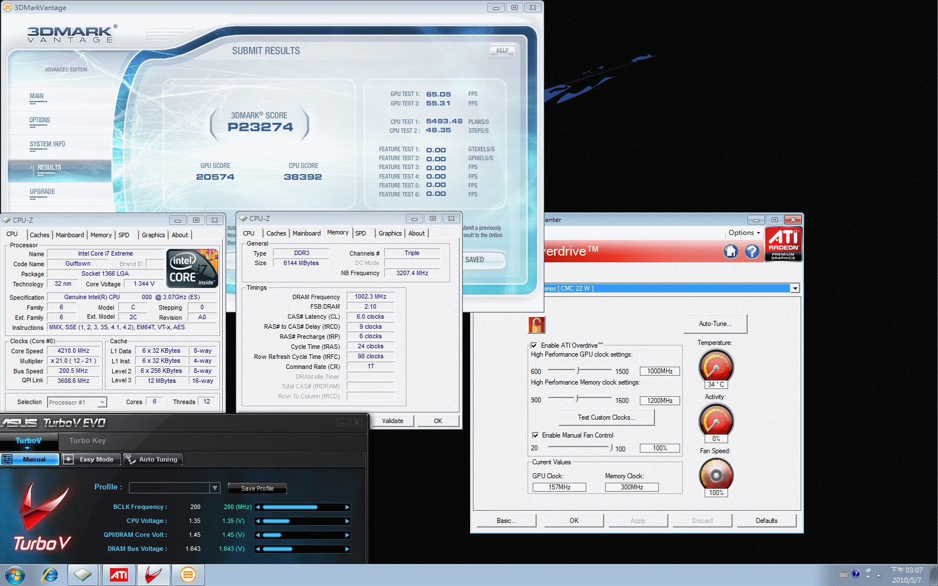Launch Internet Explorer from taskbar
938x586 pixels.
pos(50,575)
